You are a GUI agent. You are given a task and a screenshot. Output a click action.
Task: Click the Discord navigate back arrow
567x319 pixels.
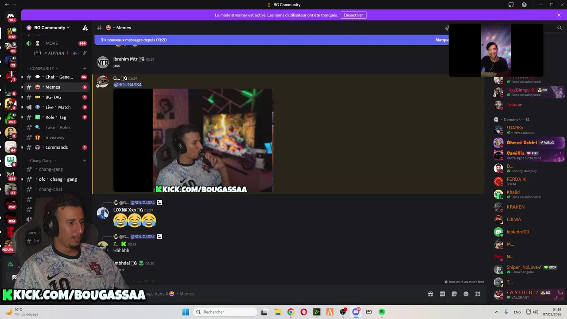pos(7,4)
